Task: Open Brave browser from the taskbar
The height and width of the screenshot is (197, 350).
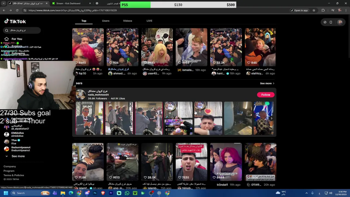Action: click(x=103, y=193)
